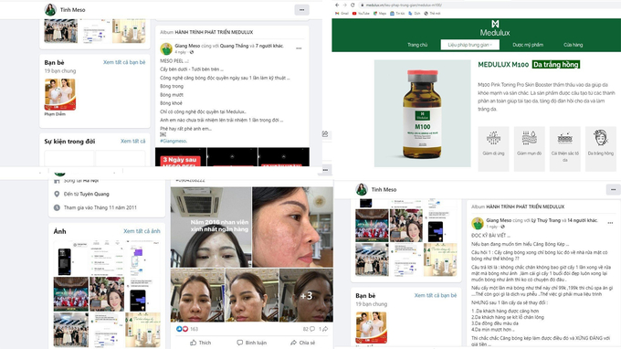Click the 163 reactions count

coord(194,329)
